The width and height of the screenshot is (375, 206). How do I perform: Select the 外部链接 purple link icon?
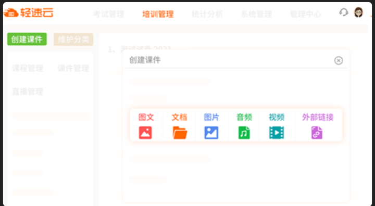click(x=317, y=133)
